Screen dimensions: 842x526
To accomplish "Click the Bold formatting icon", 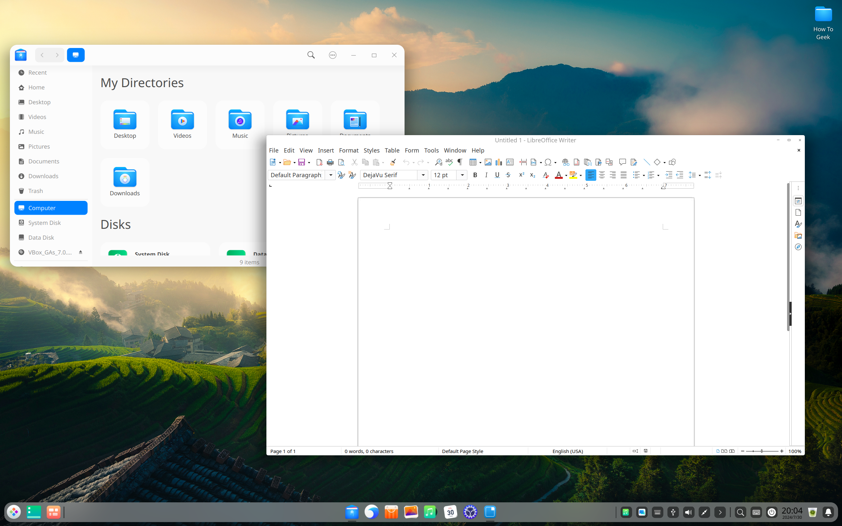I will coord(475,175).
